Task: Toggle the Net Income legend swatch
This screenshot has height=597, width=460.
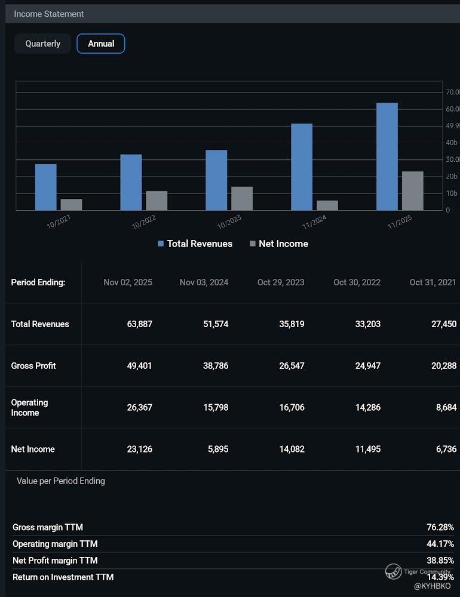Action: click(x=252, y=244)
